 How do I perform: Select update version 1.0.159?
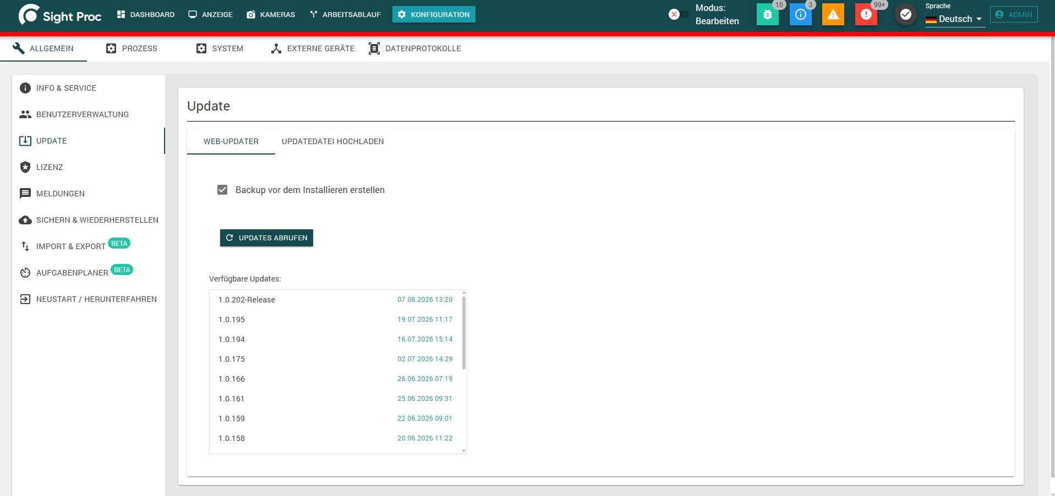336,418
